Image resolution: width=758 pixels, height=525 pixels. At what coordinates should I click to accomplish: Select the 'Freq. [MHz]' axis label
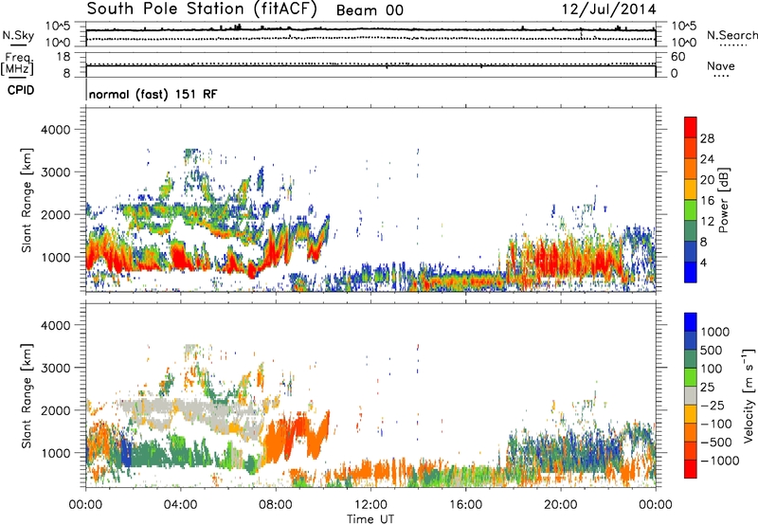pyautogui.click(x=17, y=64)
